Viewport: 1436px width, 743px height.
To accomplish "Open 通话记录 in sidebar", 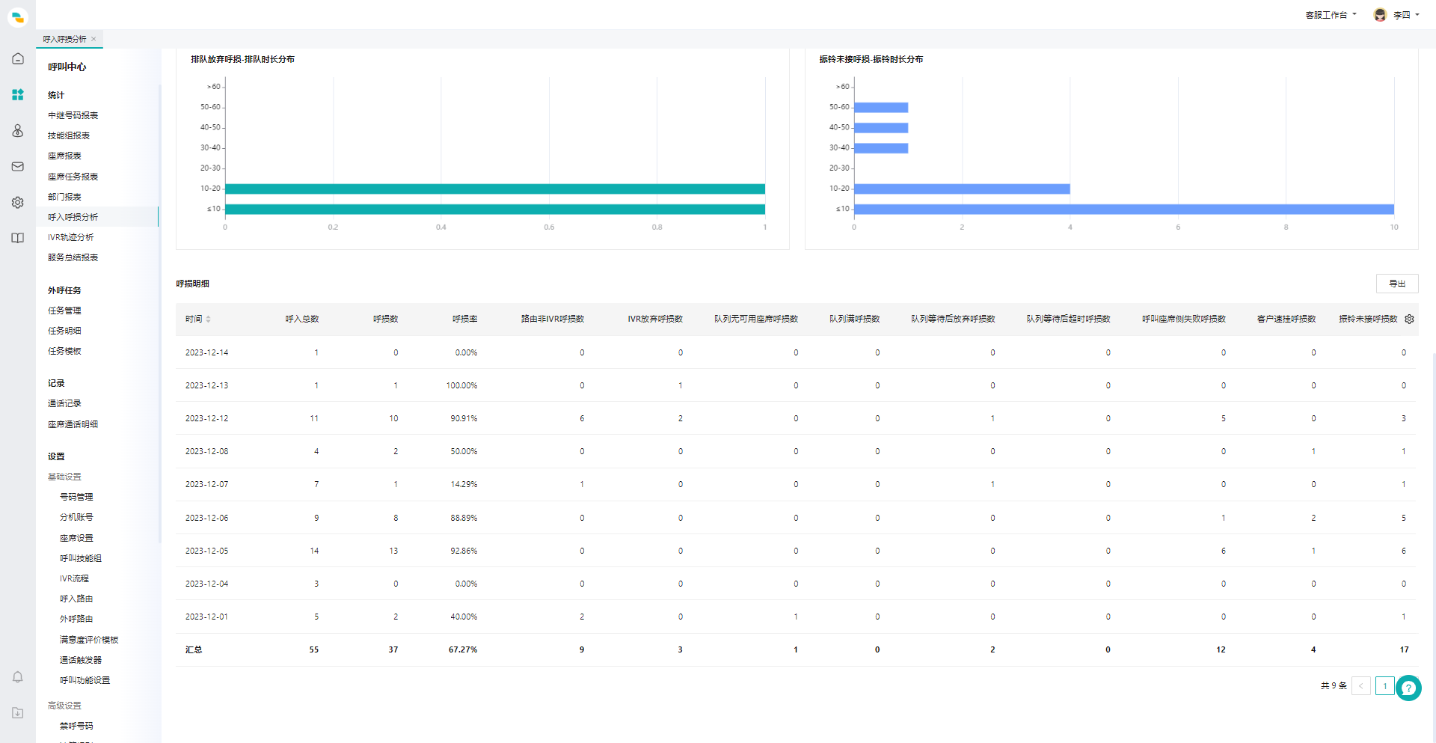I will coord(64,403).
